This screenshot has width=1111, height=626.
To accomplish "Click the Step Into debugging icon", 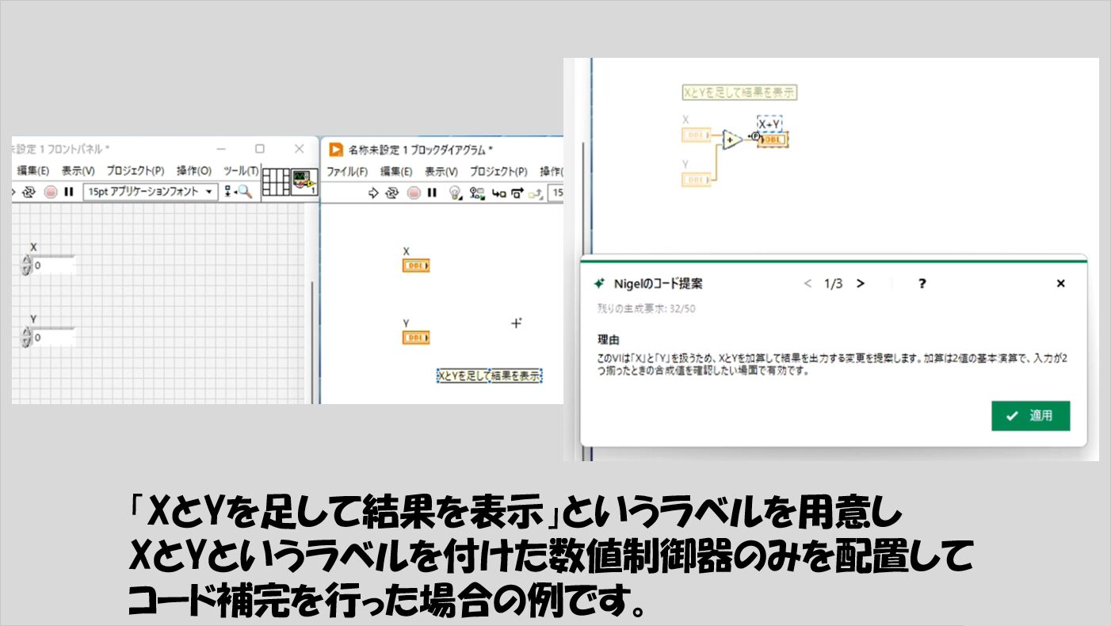I will coord(500,193).
